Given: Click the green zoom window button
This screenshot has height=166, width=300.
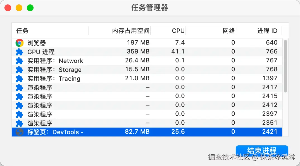Looking at the screenshot, I should tap(30, 8).
